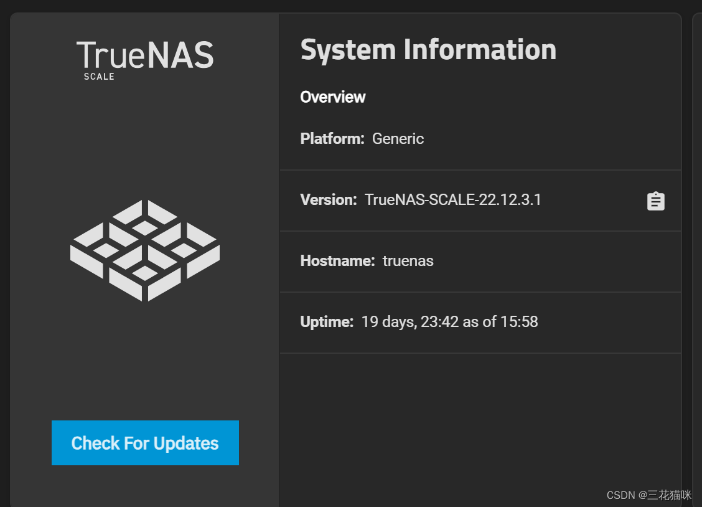Click the Hostname: label
Image resolution: width=702 pixels, height=507 pixels.
point(337,261)
